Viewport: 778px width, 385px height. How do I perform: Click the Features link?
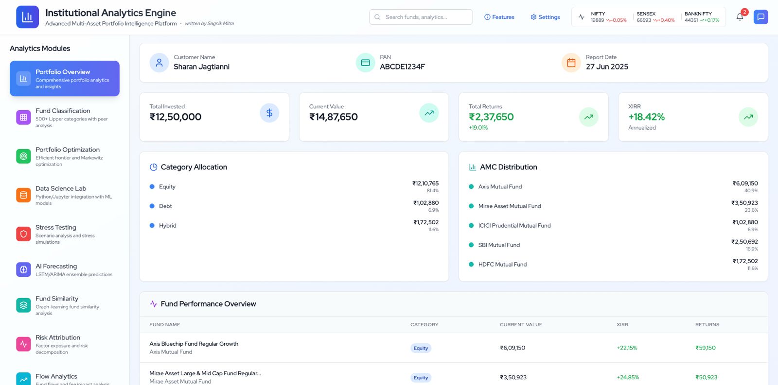[x=499, y=17]
